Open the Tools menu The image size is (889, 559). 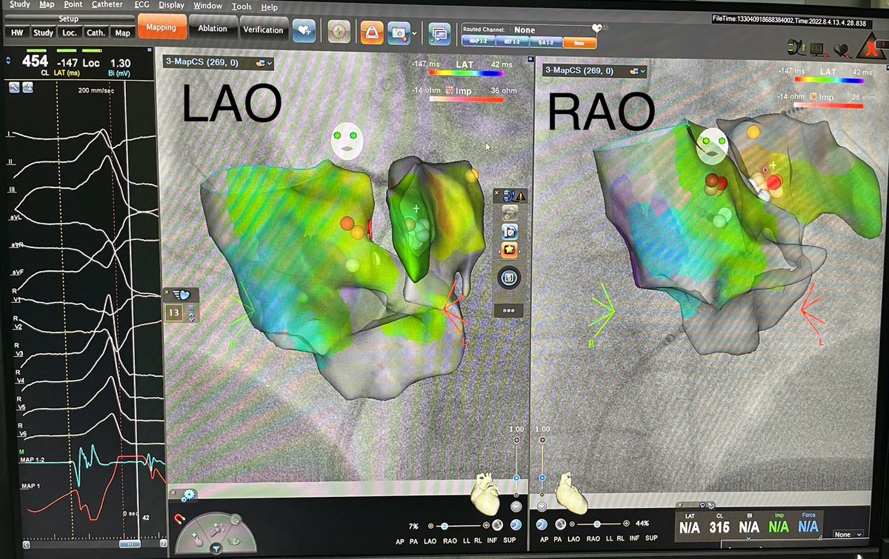point(242,7)
